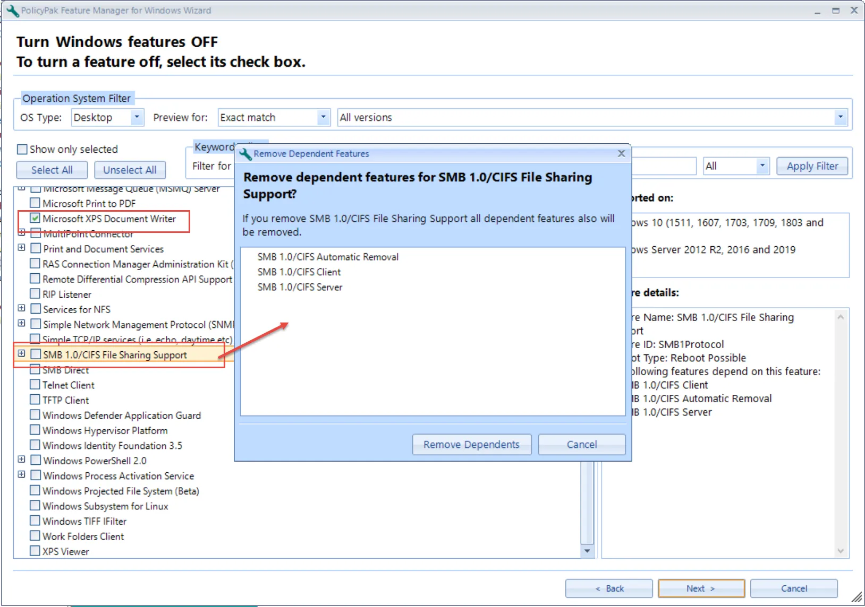Check Windows PowerShell 2.0
This screenshot has width=865, height=607.
click(x=36, y=459)
